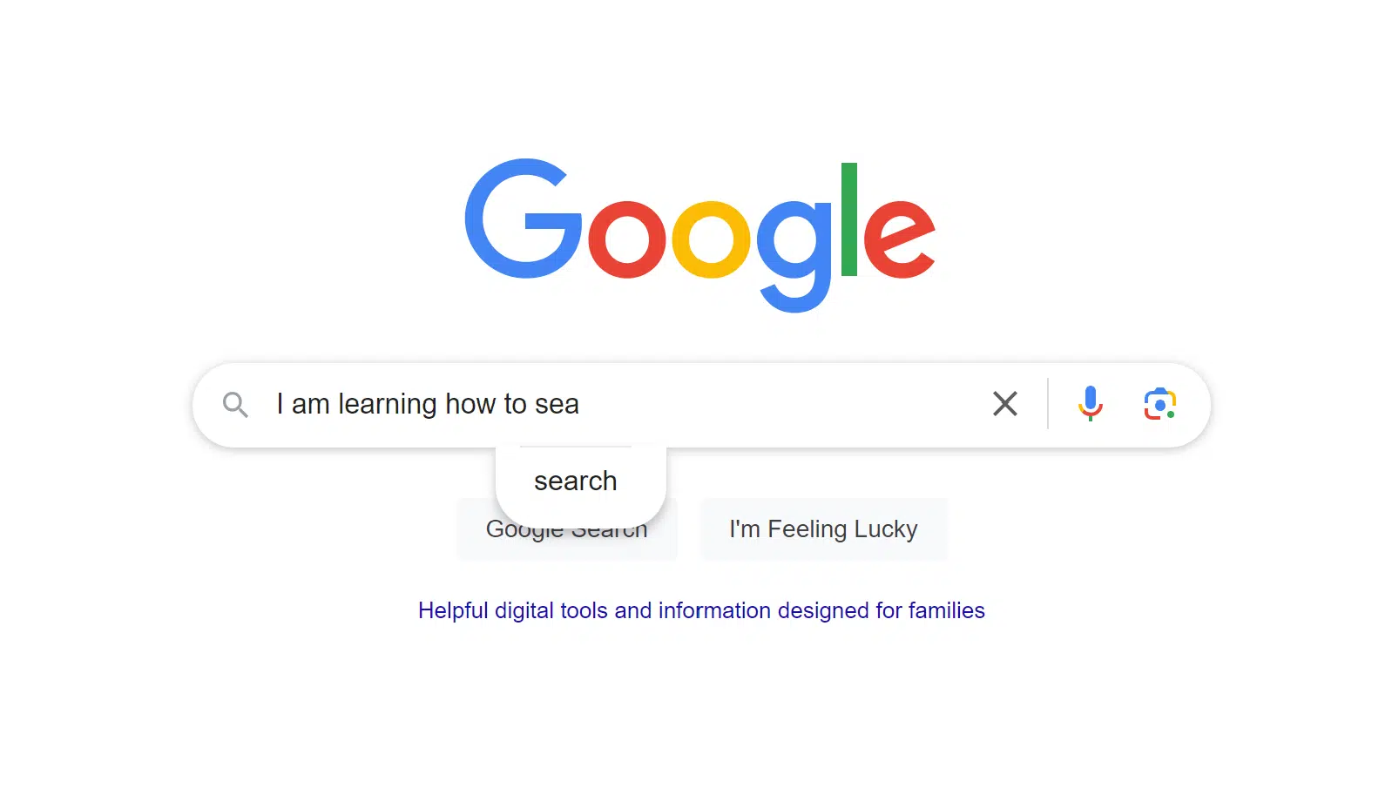Place cursor on the word "learning" in query
This screenshot has height=801, width=1392.
click(388, 404)
